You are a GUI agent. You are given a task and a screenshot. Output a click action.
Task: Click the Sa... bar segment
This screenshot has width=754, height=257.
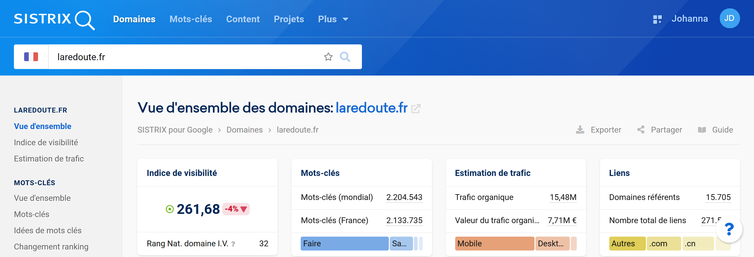pyautogui.click(x=401, y=244)
